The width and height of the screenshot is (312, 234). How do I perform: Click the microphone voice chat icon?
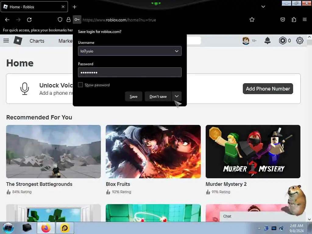pos(25,89)
